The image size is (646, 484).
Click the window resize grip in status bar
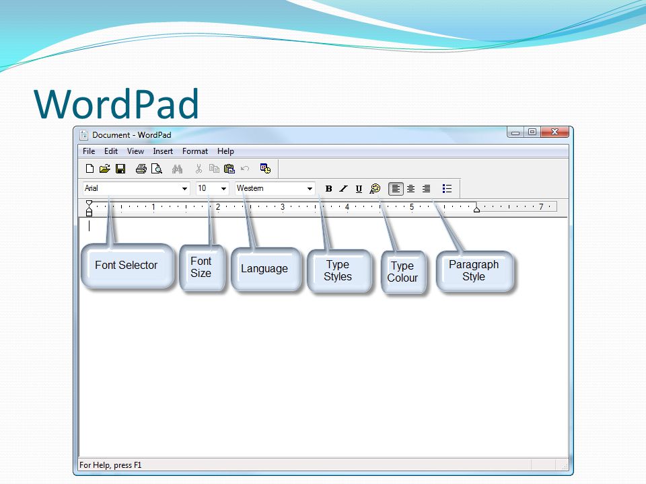click(x=565, y=467)
